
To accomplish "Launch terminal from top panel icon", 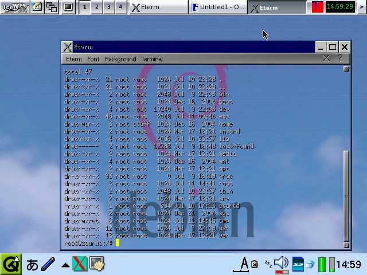I will coord(68,7).
